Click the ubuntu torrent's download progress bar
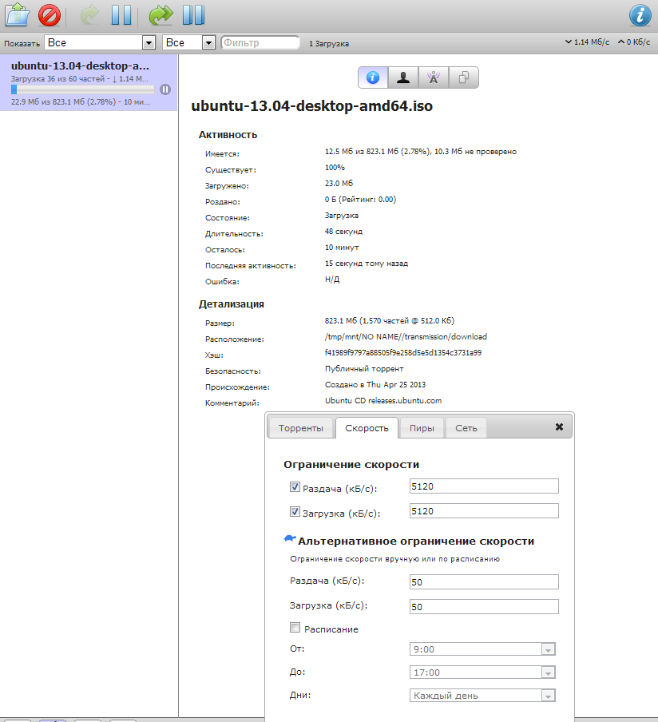Viewport: 658px width, 722px height. (x=83, y=89)
